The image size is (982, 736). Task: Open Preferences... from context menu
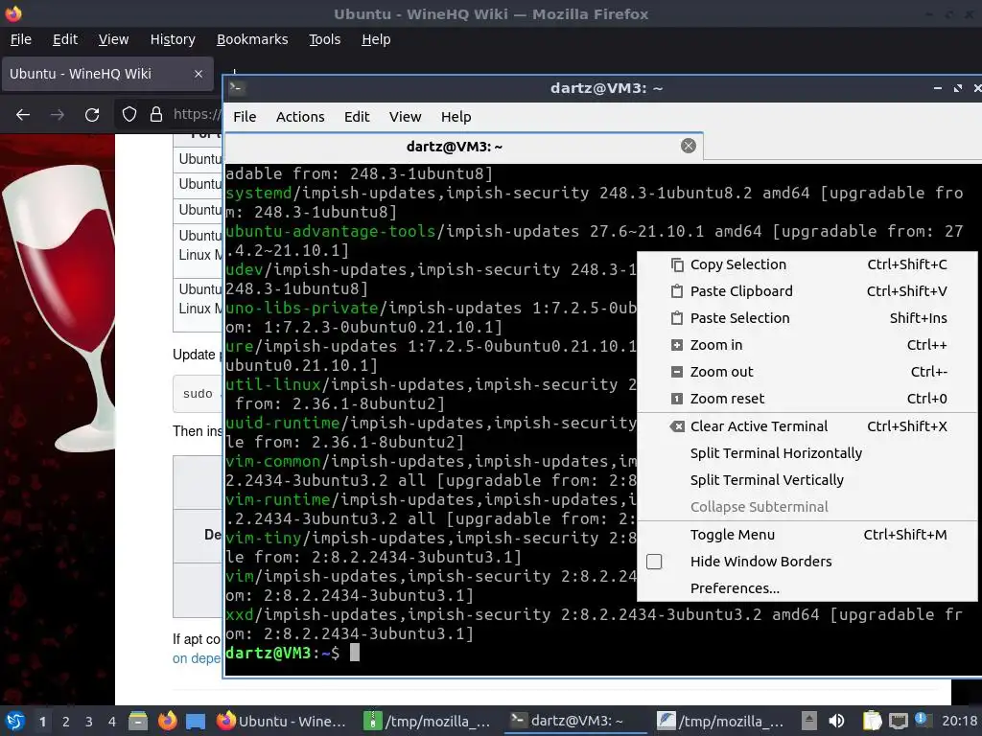click(807, 589)
